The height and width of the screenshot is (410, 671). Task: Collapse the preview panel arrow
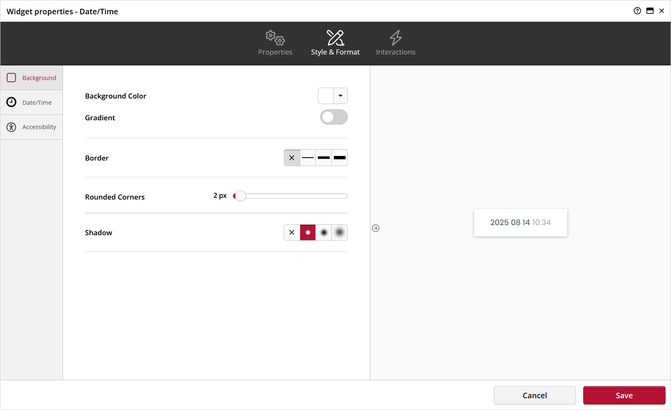375,228
